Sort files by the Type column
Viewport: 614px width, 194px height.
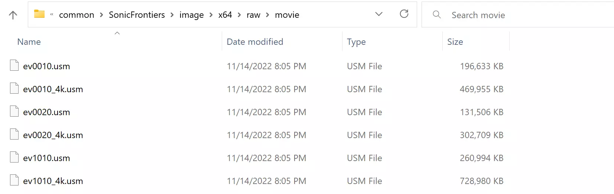356,42
